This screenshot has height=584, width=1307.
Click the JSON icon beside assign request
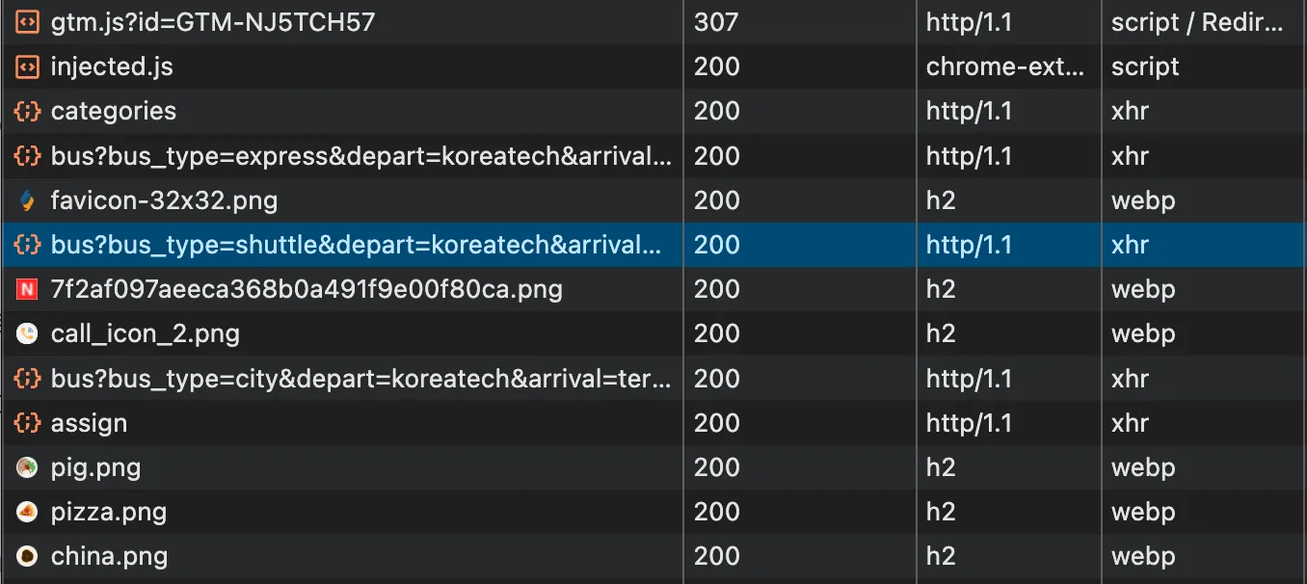(27, 423)
